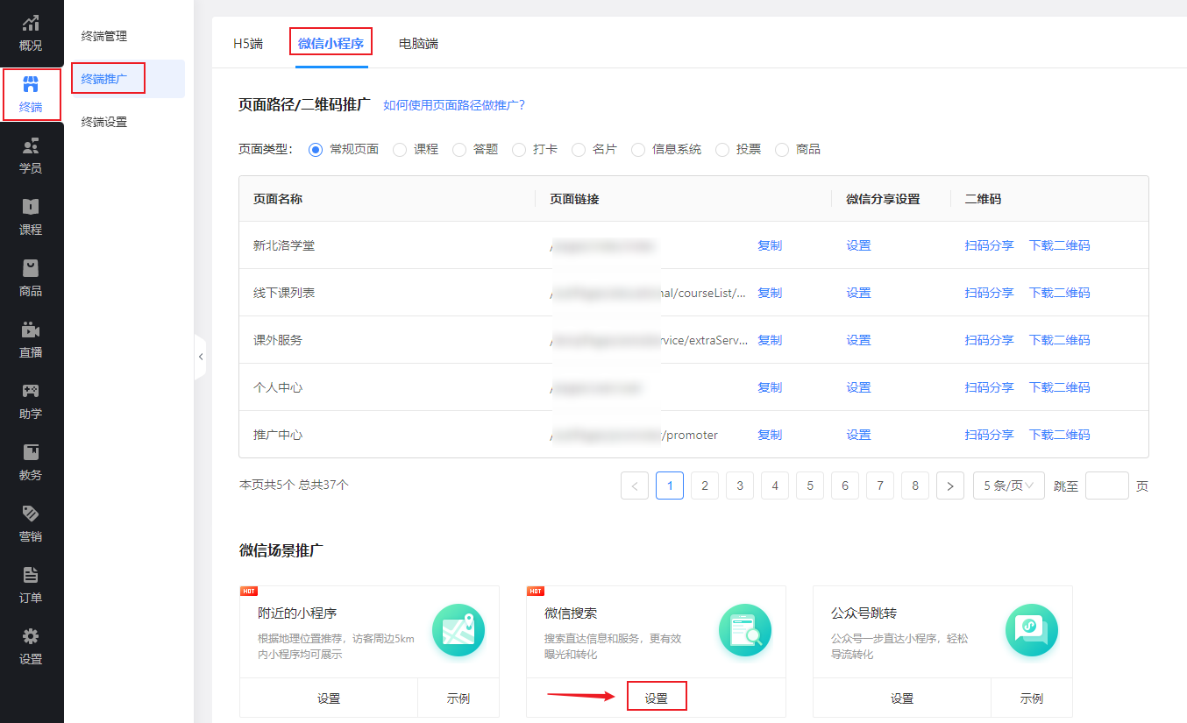Click 下载二维码 for 推广中心
1187x723 pixels.
coord(1060,435)
